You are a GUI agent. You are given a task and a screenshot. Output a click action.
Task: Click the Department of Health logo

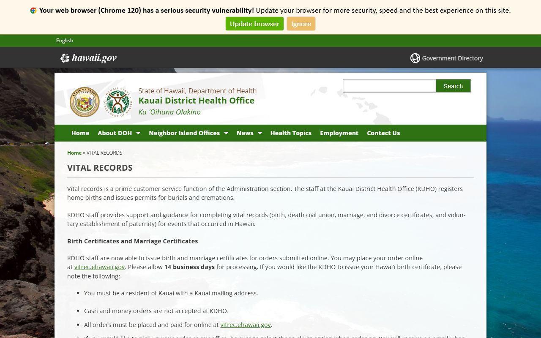click(x=118, y=102)
